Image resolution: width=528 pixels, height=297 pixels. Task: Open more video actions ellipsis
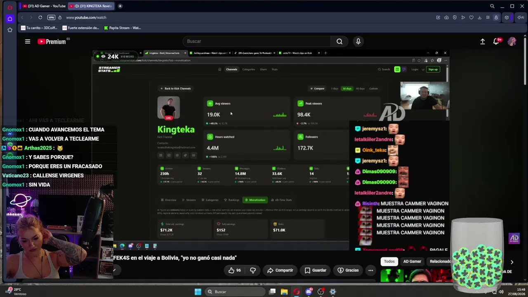370,270
